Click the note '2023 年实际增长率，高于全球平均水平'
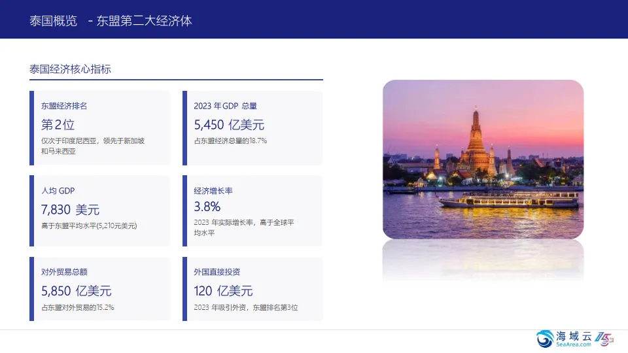This screenshot has width=628, height=353. tap(244, 227)
